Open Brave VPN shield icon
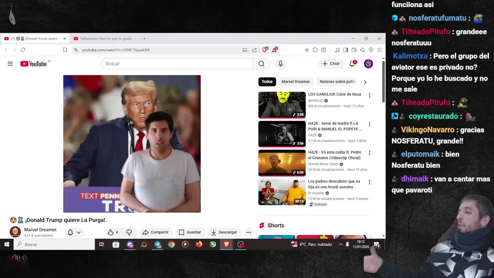 click(x=371, y=50)
